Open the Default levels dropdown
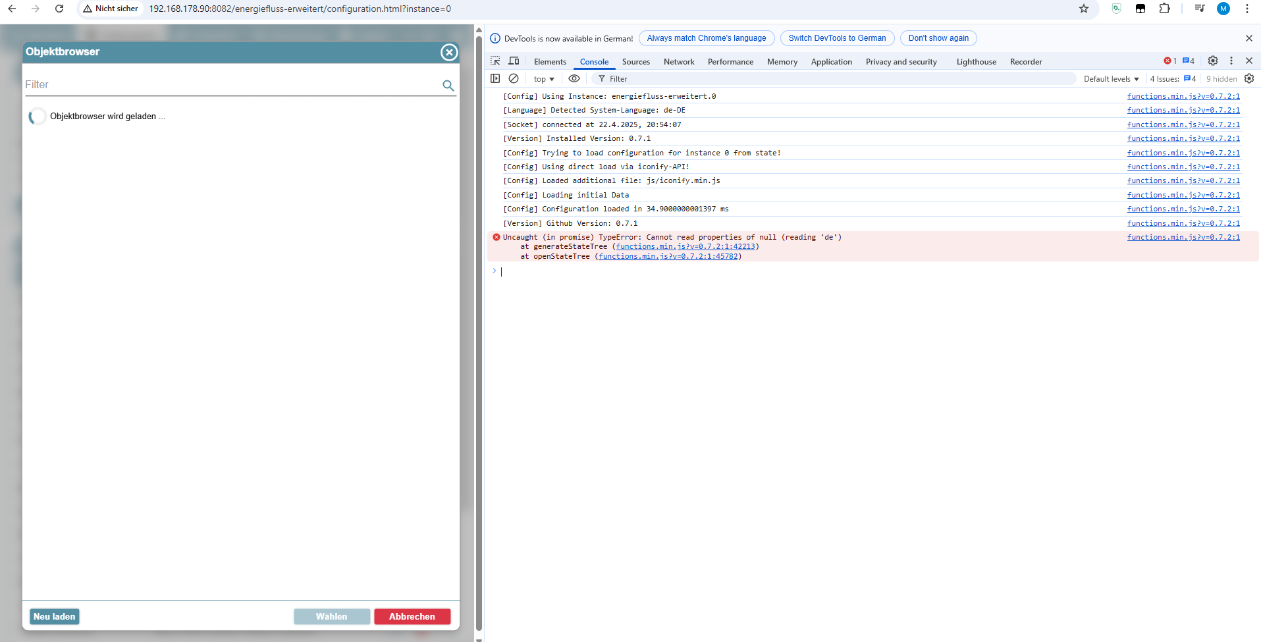 coord(1112,79)
